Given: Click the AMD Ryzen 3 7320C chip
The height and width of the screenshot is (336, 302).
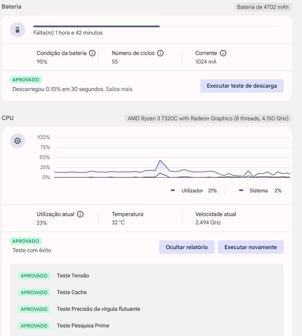Looking at the screenshot, I should click(208, 118).
